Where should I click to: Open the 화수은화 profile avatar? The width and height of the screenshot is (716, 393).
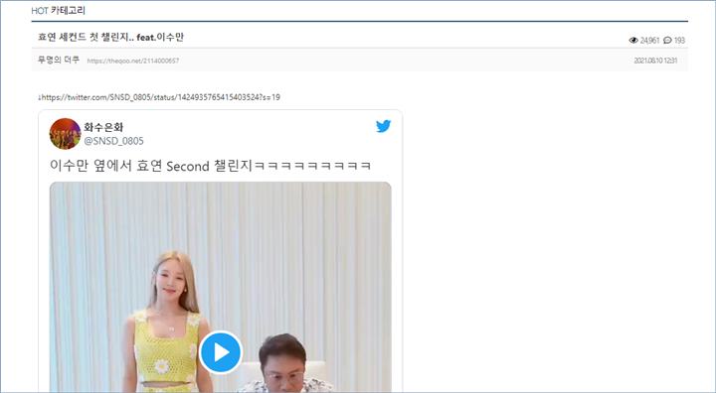[x=66, y=134]
